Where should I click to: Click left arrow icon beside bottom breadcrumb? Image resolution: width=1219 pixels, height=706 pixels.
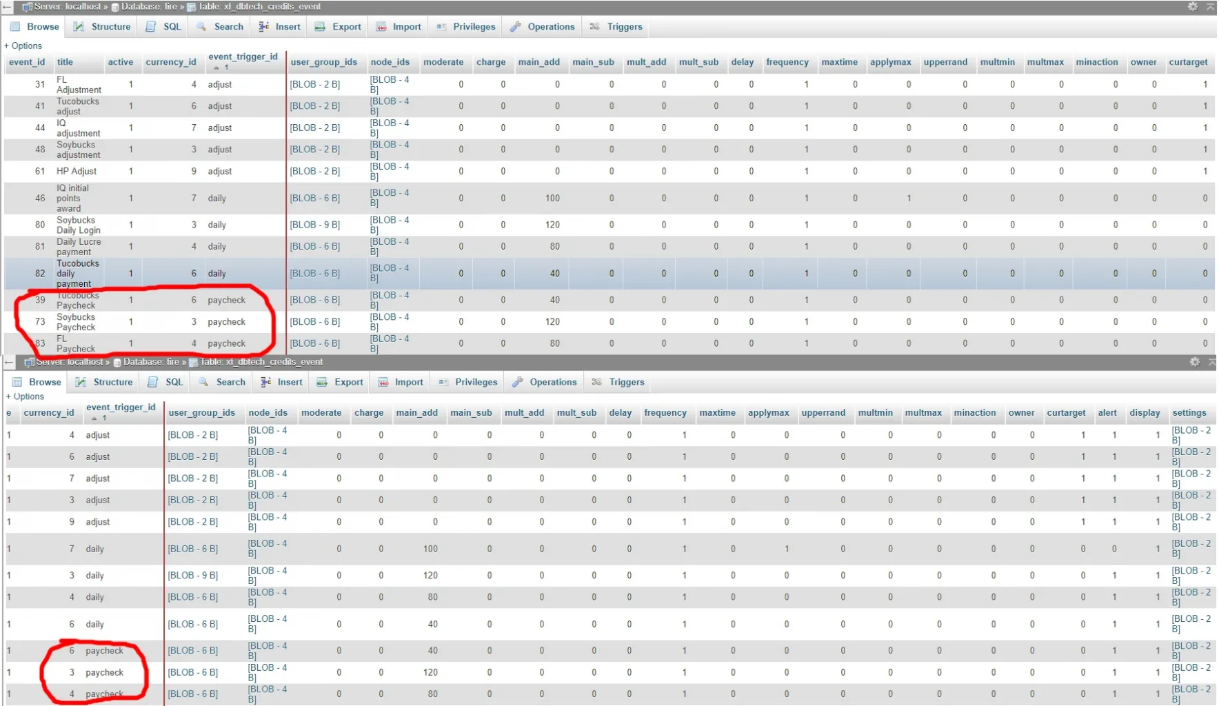9,362
